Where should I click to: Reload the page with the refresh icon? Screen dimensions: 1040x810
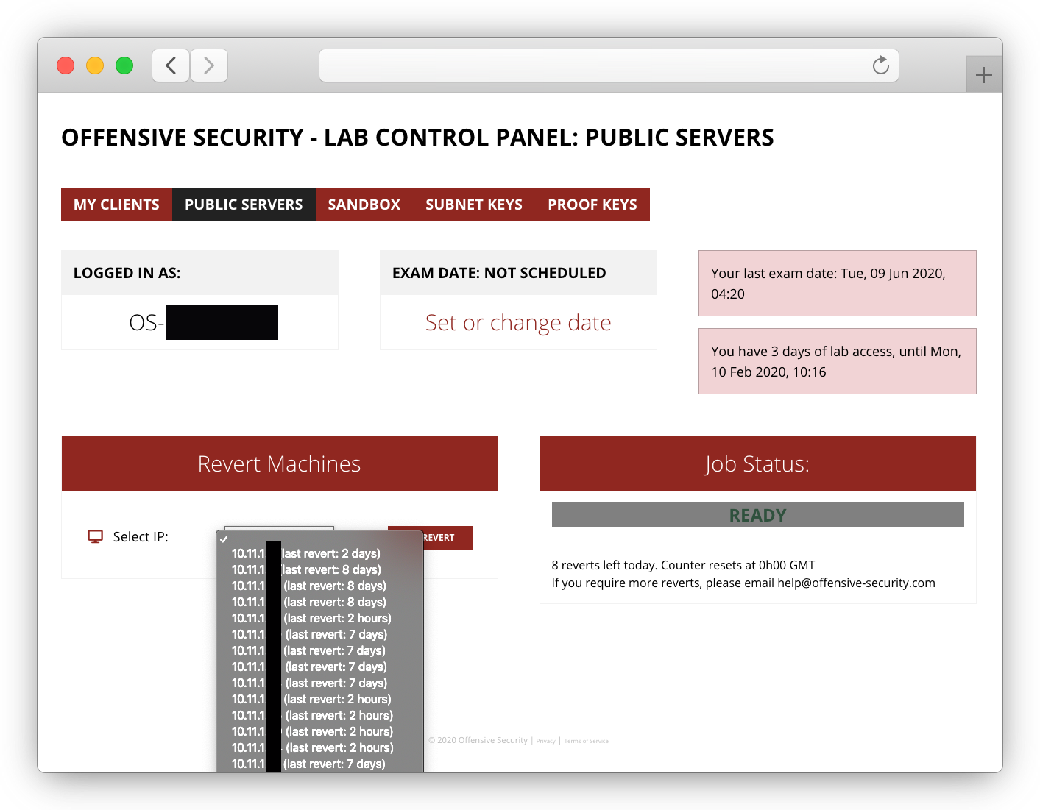880,65
